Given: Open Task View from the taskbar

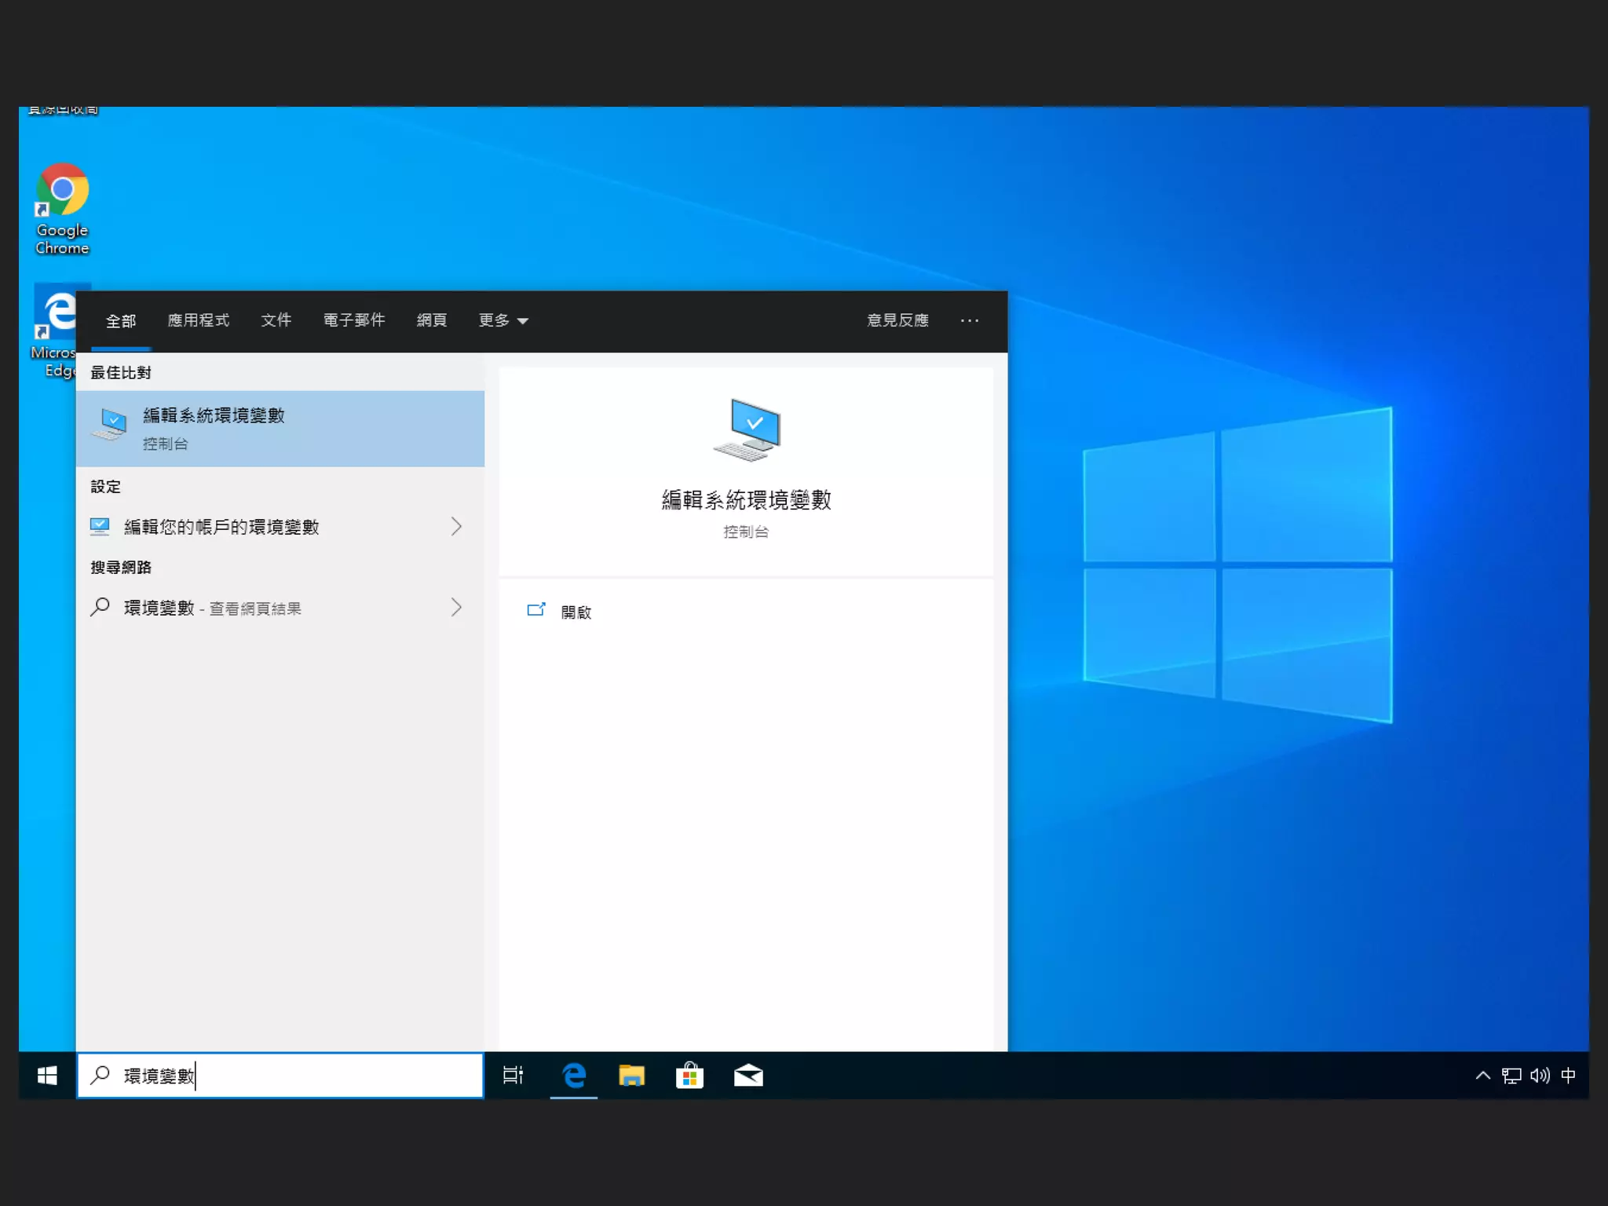Looking at the screenshot, I should [x=513, y=1075].
